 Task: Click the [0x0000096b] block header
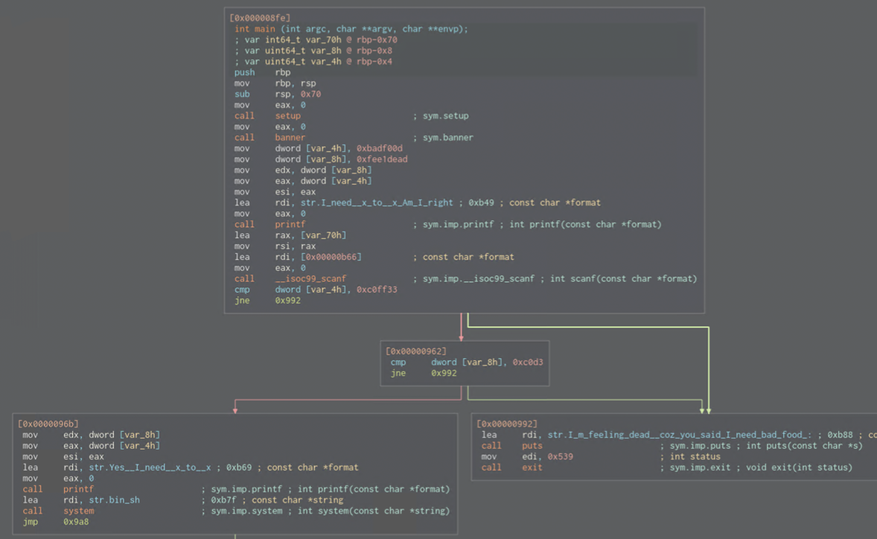48,424
